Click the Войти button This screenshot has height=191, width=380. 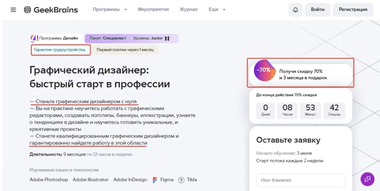318,10
